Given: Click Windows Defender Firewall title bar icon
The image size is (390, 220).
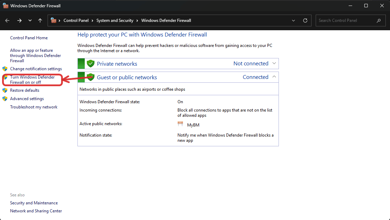Looking at the screenshot, I should [6, 6].
